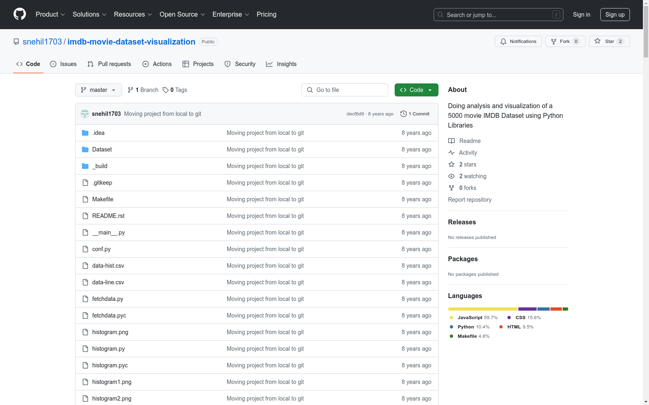Click file icon beside conf.py
Screen dimensions: 649x405
click(85, 249)
